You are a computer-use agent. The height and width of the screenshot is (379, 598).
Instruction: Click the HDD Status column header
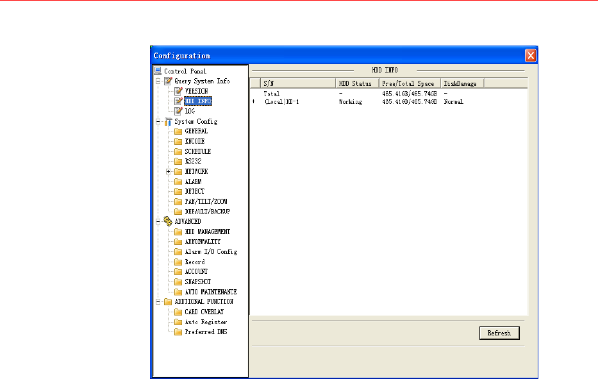tap(358, 83)
